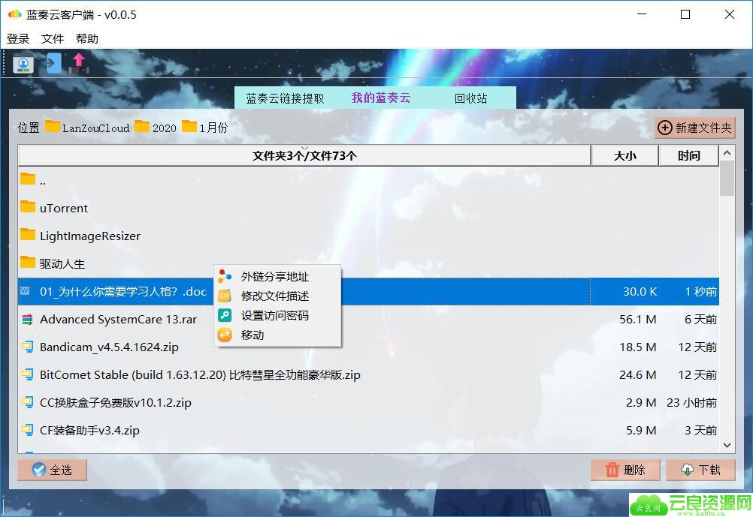The width and height of the screenshot is (753, 517).
Task: Click the file list scrollbar up arrow
Action: tap(727, 153)
